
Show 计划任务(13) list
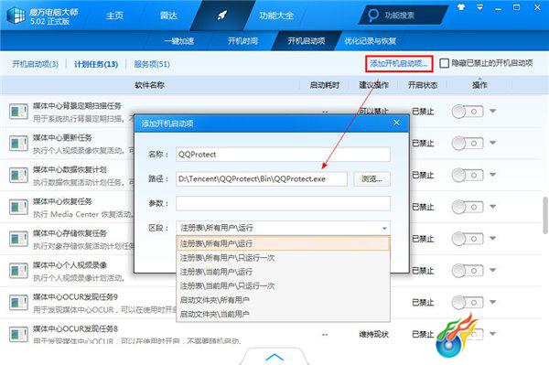coord(96,64)
